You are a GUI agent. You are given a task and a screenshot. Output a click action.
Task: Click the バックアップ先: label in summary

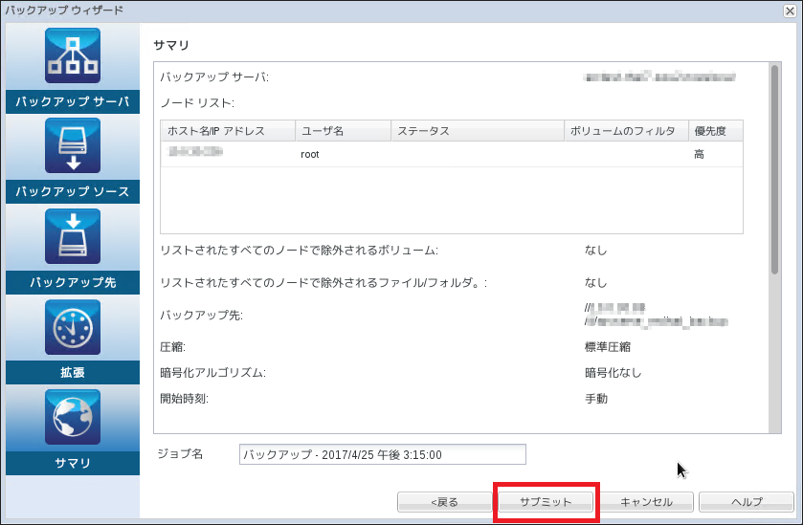[202, 316]
